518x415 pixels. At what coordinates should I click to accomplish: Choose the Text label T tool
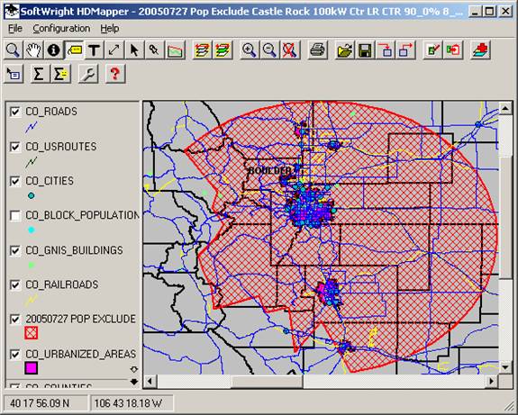pyautogui.click(x=94, y=50)
